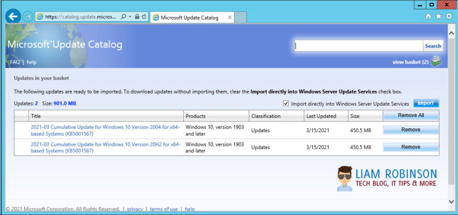The width and height of the screenshot is (458, 215).
Task: Click the Title column header
Action: pos(106,116)
